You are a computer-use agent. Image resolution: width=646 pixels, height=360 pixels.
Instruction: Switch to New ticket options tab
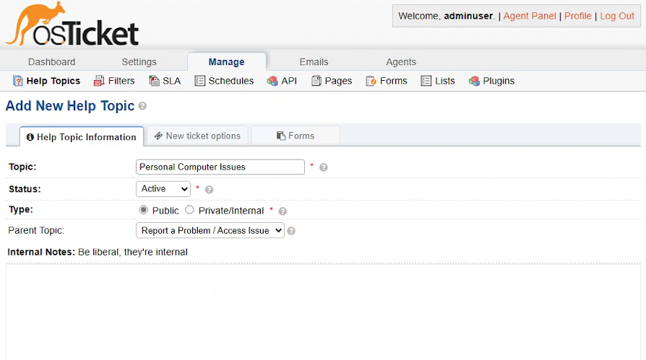coord(197,136)
